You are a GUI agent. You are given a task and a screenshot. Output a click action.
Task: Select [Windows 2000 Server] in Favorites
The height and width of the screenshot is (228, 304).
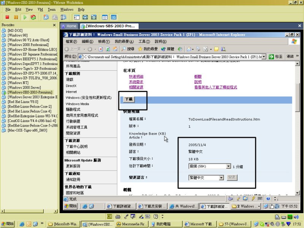[24, 87]
